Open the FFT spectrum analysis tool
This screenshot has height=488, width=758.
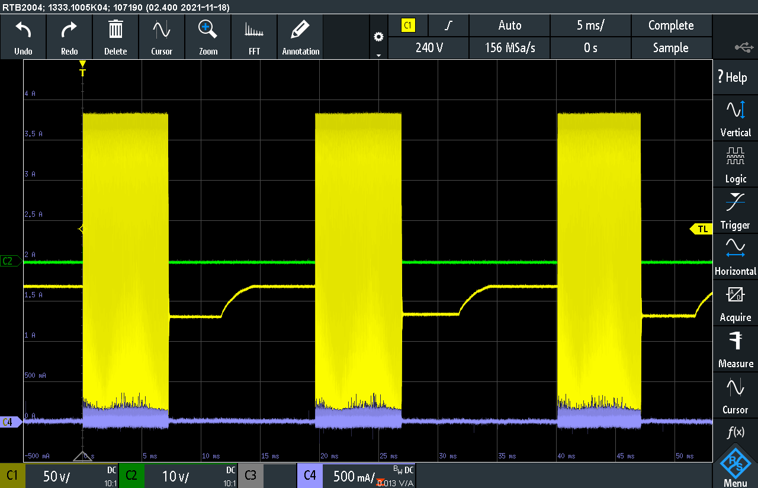point(254,30)
